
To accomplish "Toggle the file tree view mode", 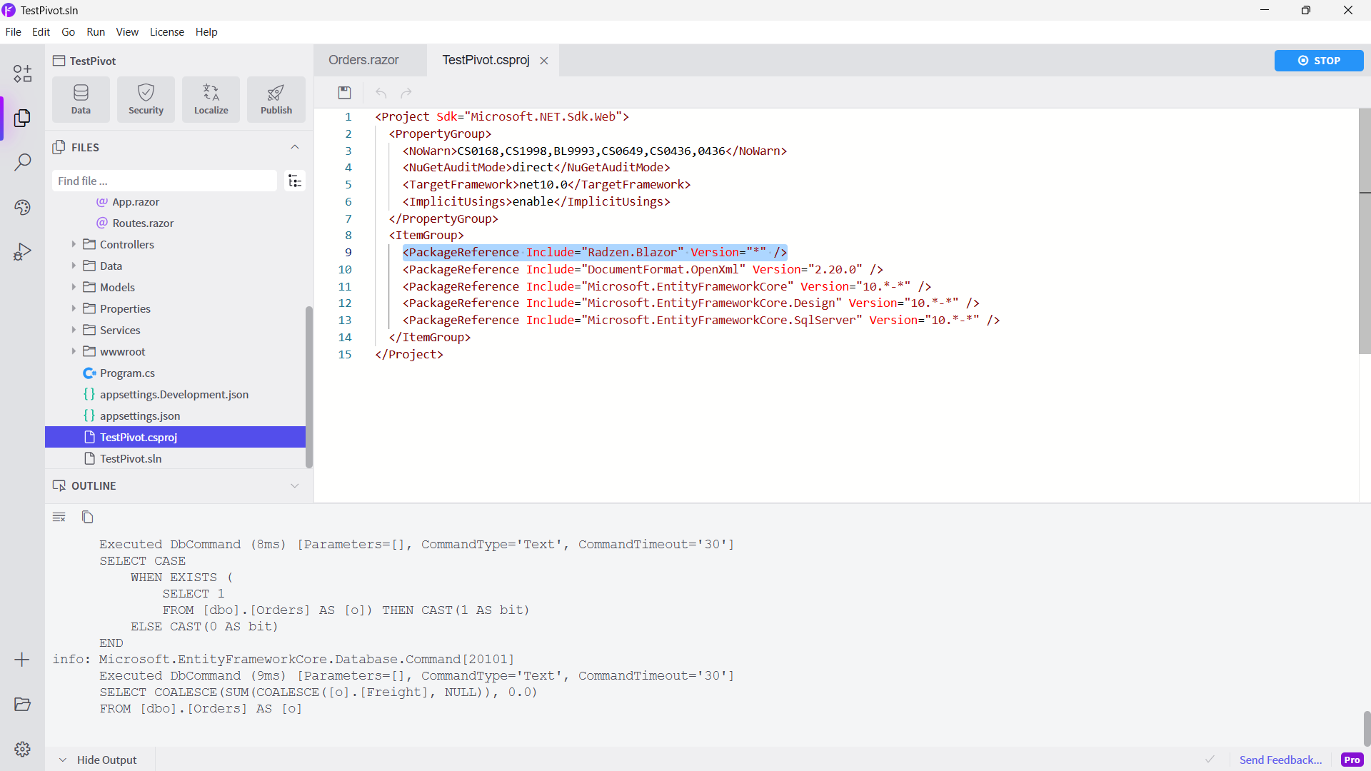I will point(294,181).
